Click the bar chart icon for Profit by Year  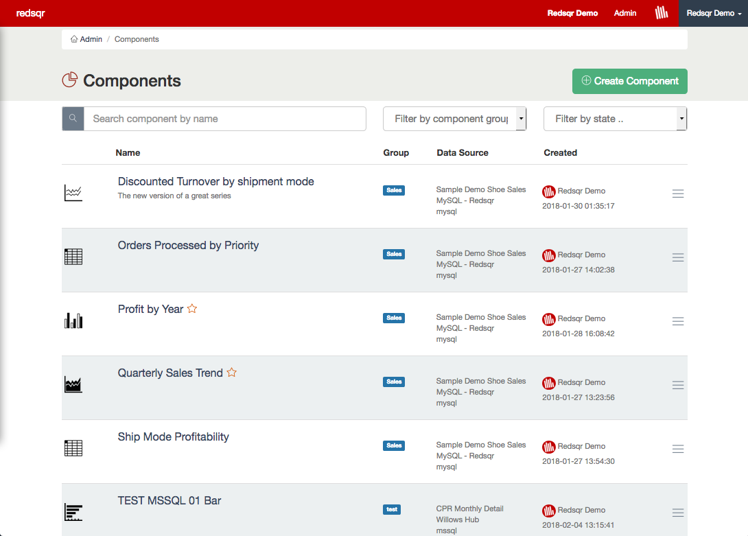click(73, 321)
